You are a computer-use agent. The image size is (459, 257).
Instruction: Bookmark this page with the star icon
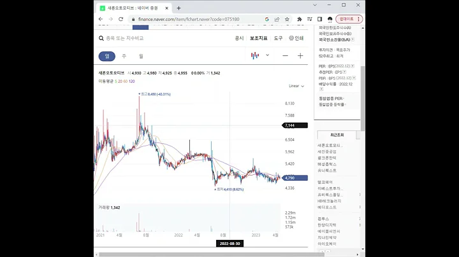(x=287, y=19)
